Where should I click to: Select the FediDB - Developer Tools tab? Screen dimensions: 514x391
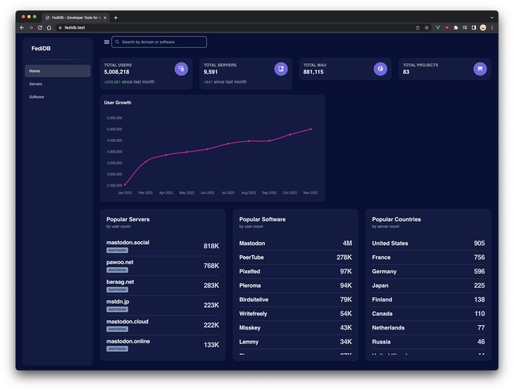pos(76,17)
